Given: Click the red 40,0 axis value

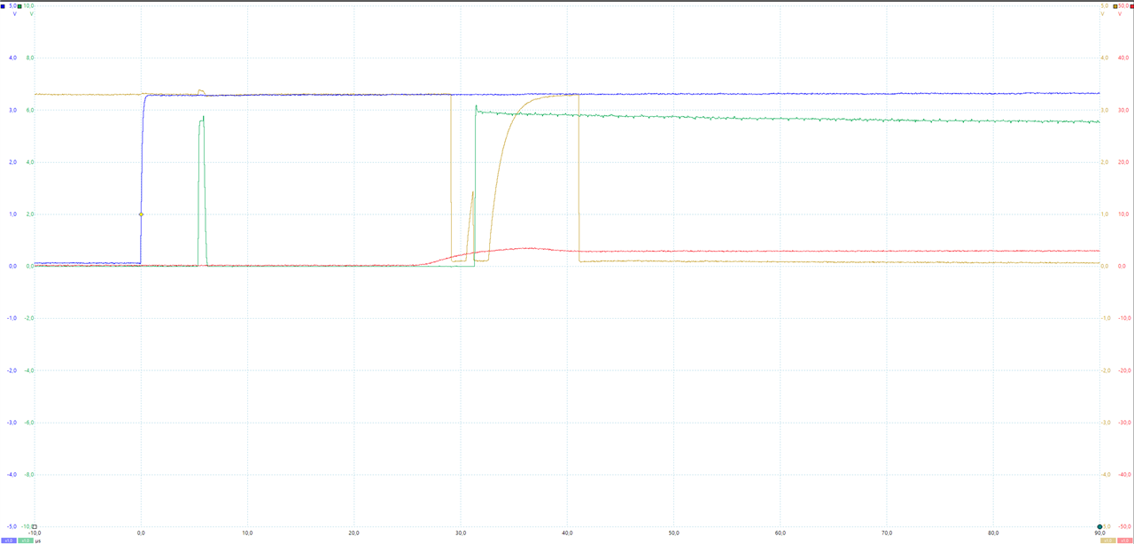Looking at the screenshot, I should coord(1125,58).
